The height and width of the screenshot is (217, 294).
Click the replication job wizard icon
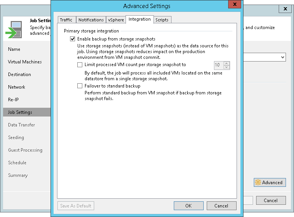14,29
